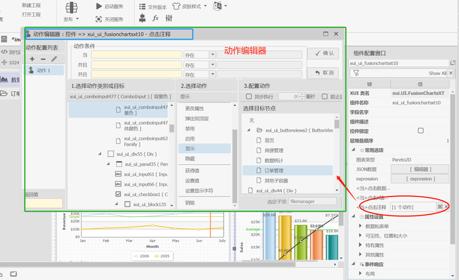Toggle the 2005 legend in line chart

pos(162,256)
